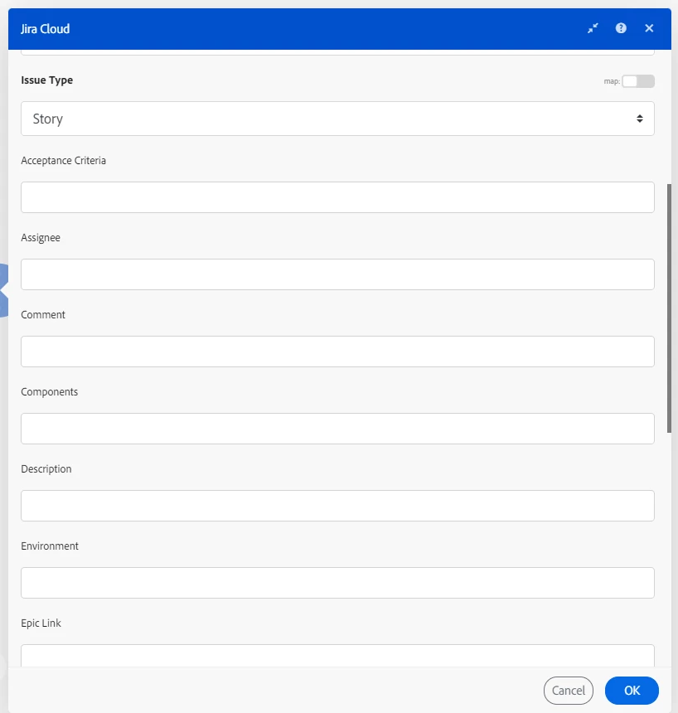Viewport: 678px width, 713px height.
Task: Click the Epic Link label text
Action: click(41, 623)
